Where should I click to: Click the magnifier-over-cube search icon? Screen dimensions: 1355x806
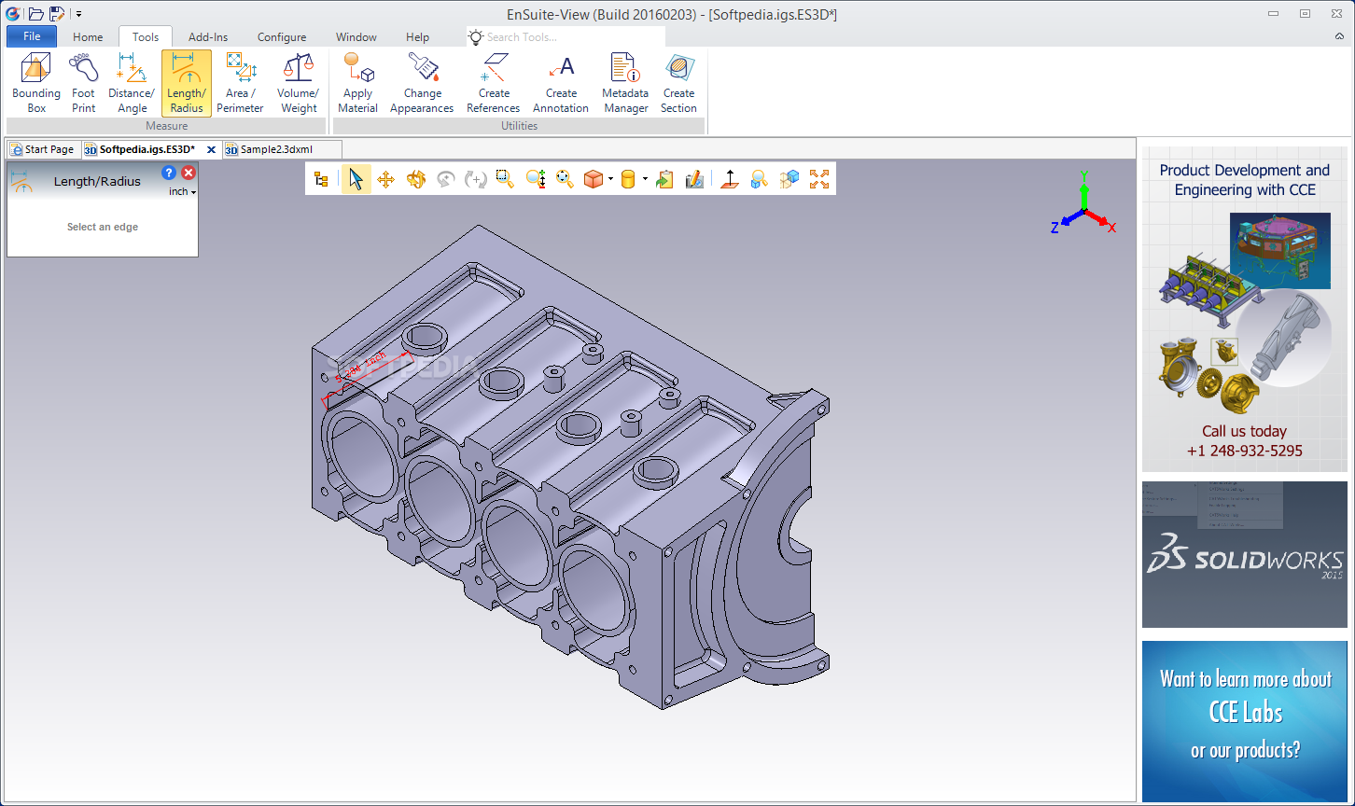click(x=760, y=179)
